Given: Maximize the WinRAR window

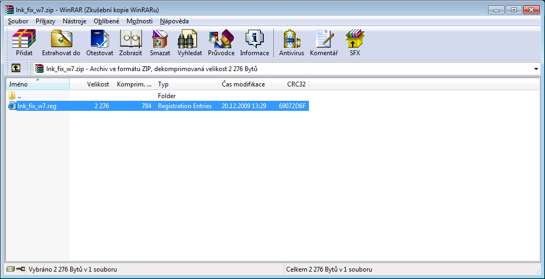Looking at the screenshot, I should click(514, 10).
